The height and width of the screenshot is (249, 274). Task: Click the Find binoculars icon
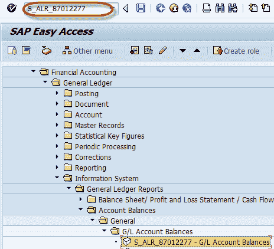(x=220, y=8)
